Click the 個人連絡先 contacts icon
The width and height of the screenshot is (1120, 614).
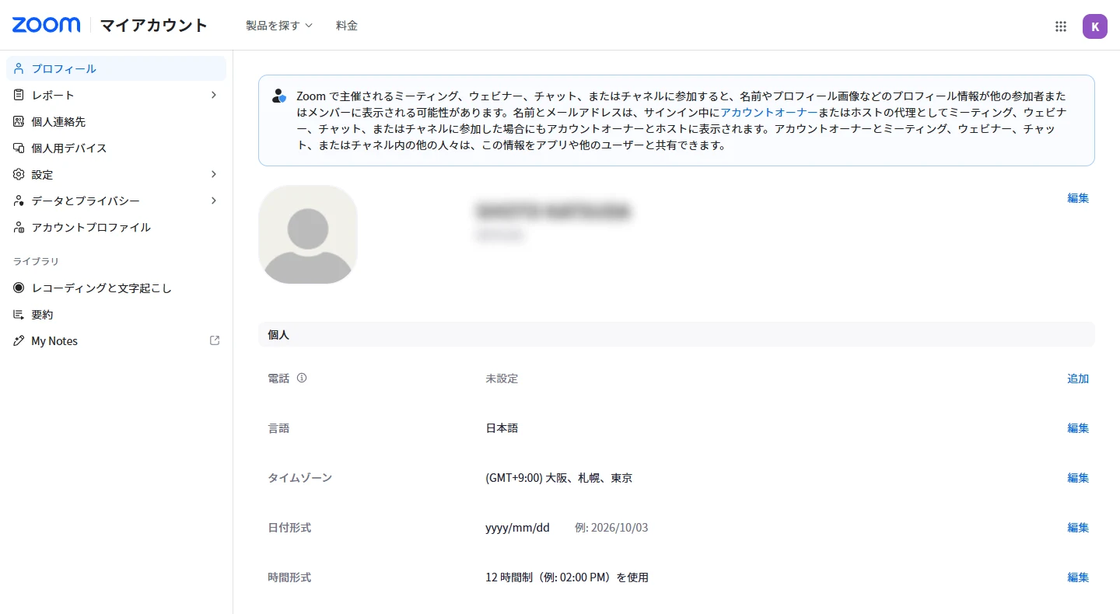[x=19, y=121]
